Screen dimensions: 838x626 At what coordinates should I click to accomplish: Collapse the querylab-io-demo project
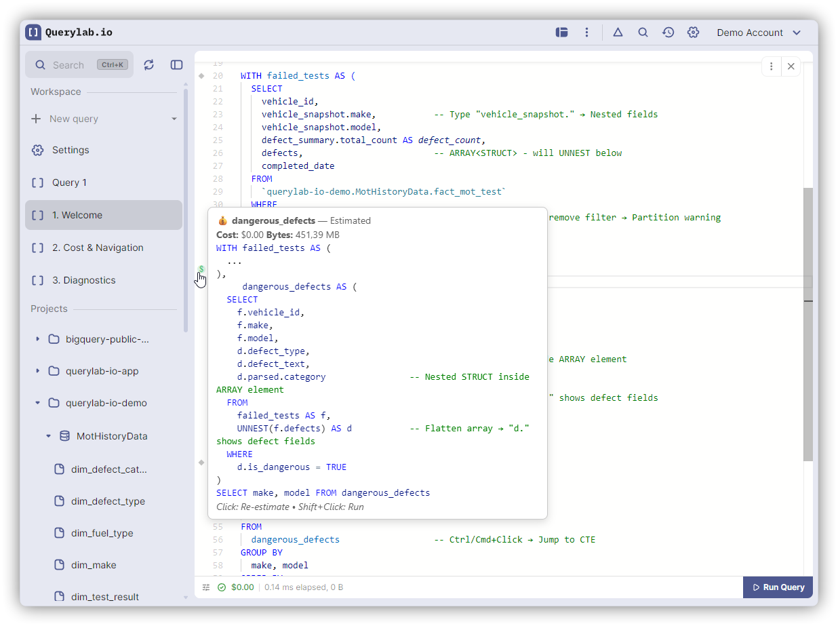tap(38, 403)
